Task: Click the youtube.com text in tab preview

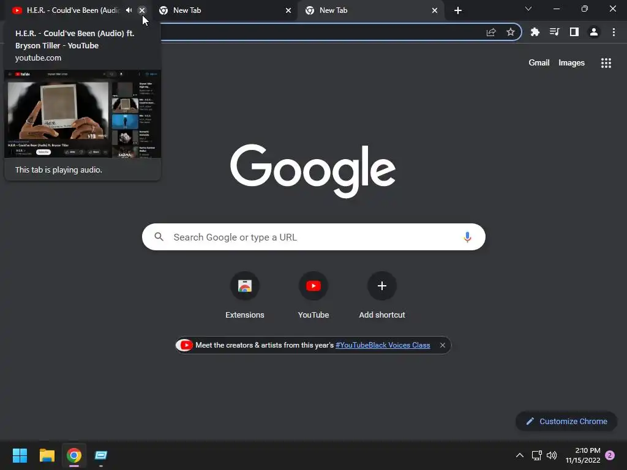Action: pos(39,58)
